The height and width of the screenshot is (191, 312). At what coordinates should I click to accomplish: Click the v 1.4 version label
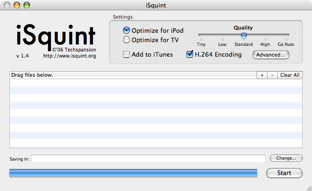(x=22, y=56)
